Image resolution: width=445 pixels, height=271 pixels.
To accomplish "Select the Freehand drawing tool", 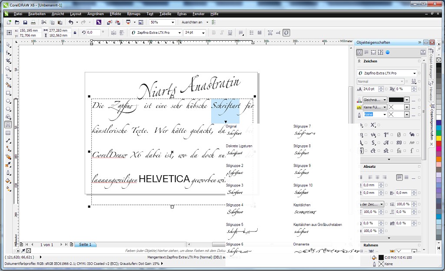I will tap(8, 77).
